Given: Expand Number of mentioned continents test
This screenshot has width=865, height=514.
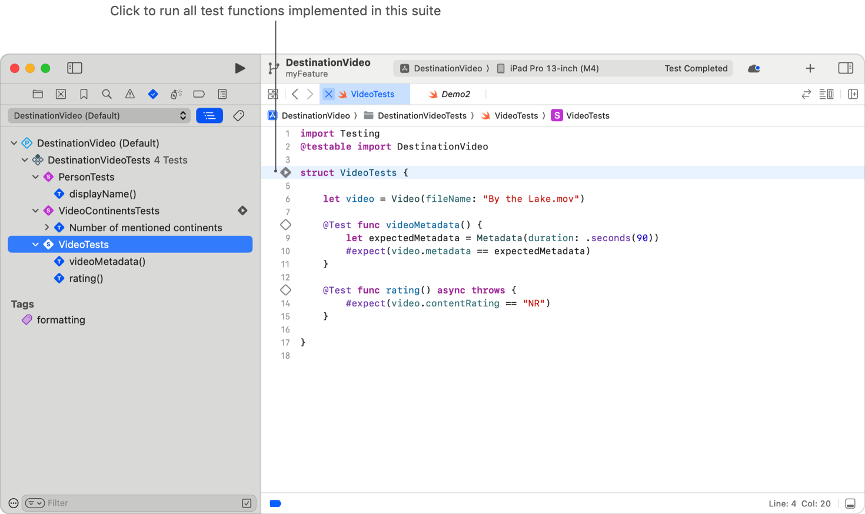Looking at the screenshot, I should coord(46,228).
